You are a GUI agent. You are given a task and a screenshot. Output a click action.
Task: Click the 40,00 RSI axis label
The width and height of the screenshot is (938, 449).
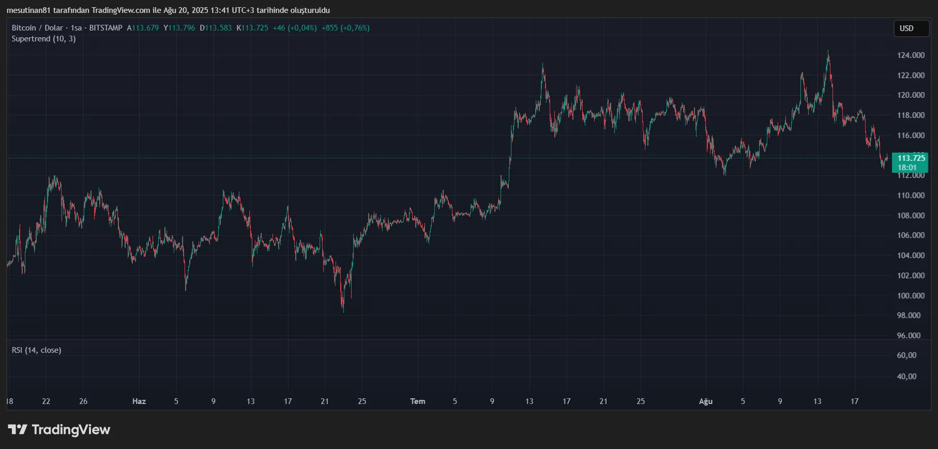pos(907,377)
